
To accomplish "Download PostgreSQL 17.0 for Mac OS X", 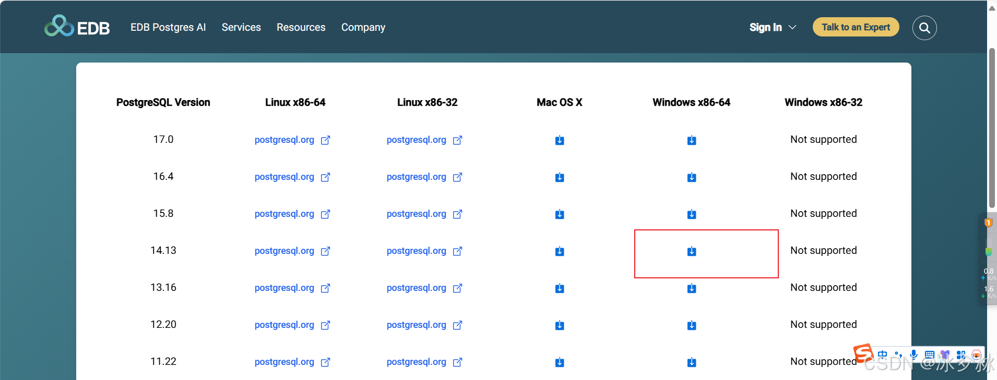I will click(x=560, y=140).
